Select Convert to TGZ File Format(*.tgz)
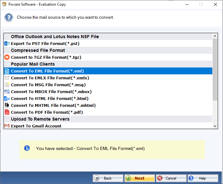223x184 pixels. (108, 57)
